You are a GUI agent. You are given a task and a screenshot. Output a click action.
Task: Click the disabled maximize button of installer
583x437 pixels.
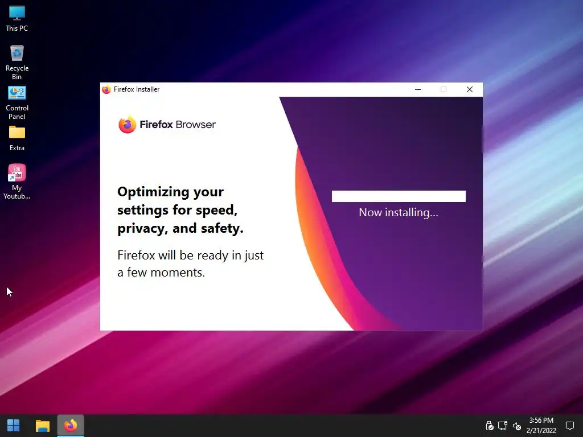pyautogui.click(x=444, y=89)
